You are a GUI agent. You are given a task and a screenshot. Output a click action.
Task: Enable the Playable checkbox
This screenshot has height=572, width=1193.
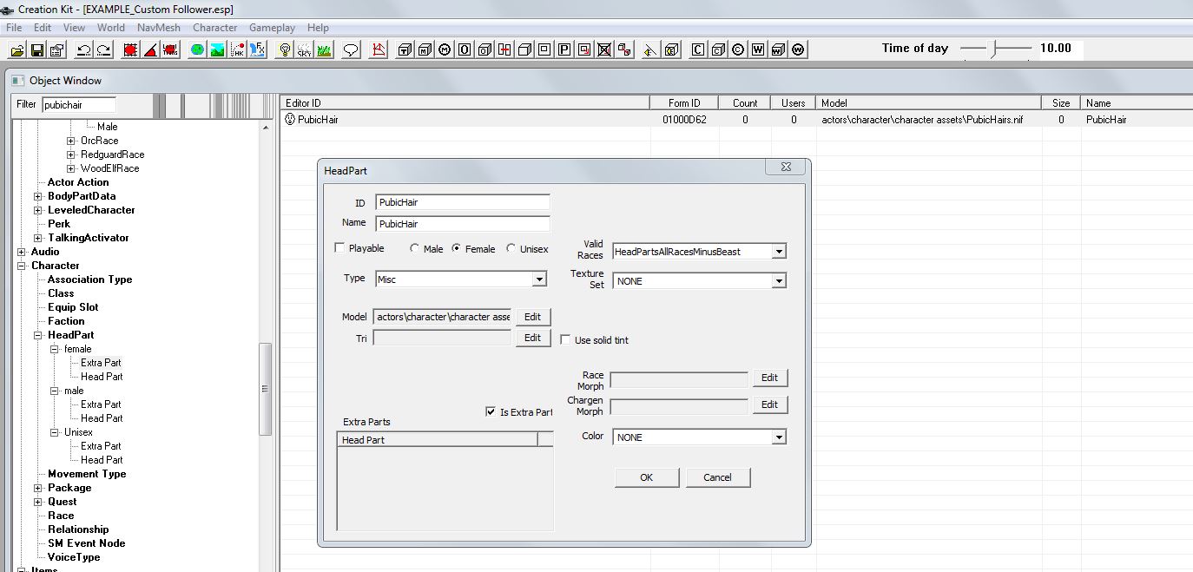[x=339, y=248]
